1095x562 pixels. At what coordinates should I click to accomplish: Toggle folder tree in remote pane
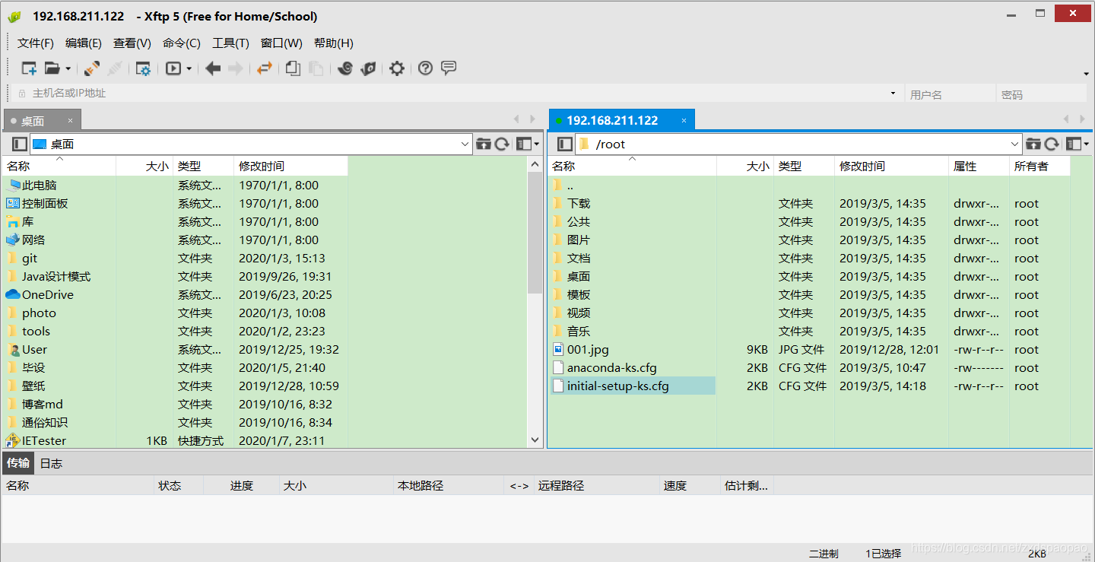tap(564, 144)
